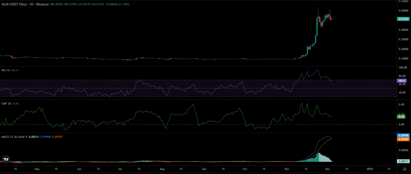Select the MACD 12 26 close 9 legend
Viewport: 411px width, 174px height.
pyautogui.click(x=14, y=137)
